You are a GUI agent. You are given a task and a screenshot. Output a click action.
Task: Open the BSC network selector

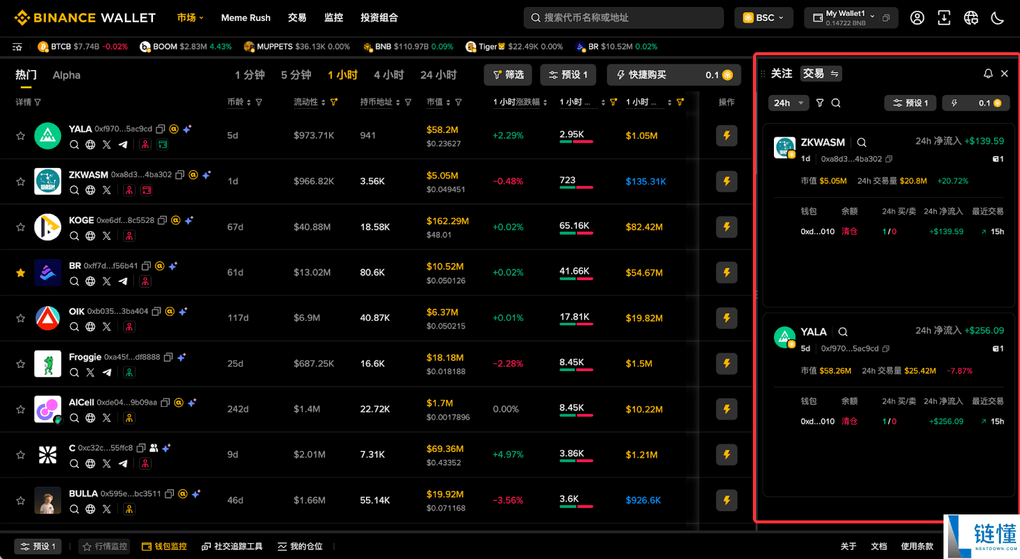pyautogui.click(x=764, y=18)
